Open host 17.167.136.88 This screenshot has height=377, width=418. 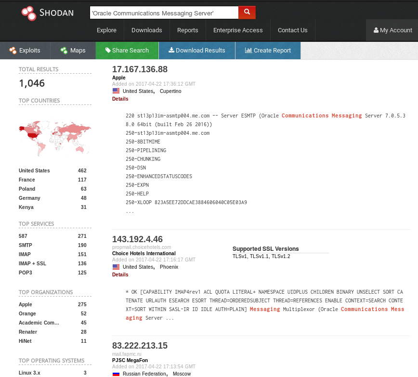140,69
